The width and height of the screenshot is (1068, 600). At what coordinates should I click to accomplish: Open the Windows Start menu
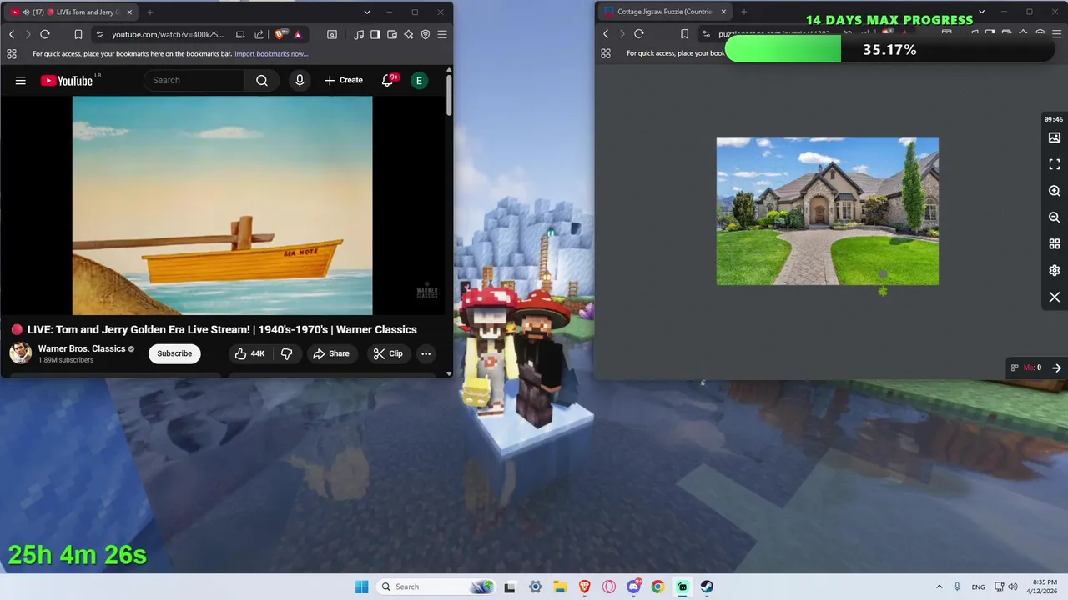tap(361, 587)
